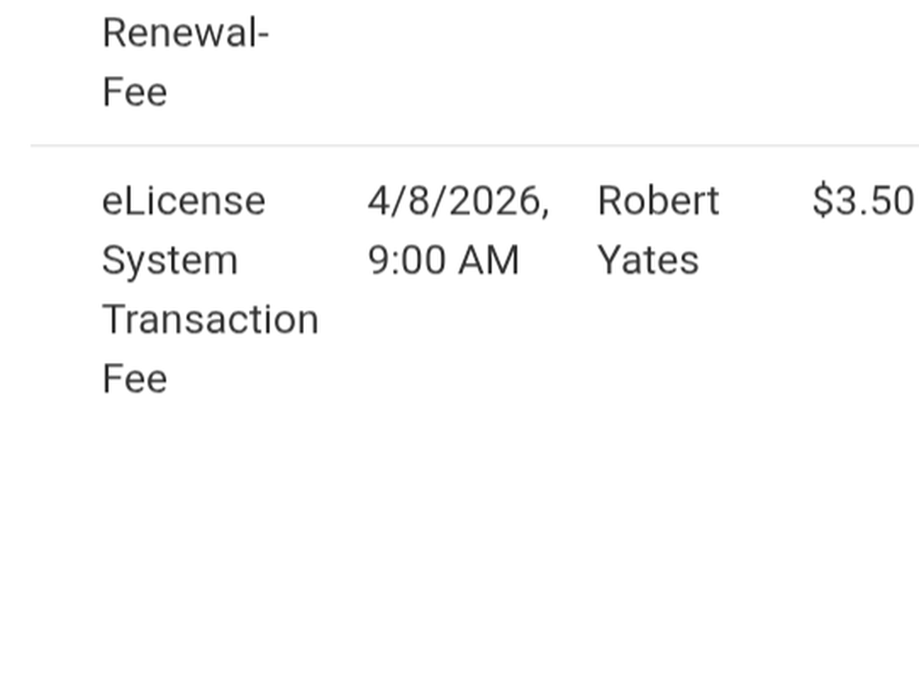Click the 9:00 AM time text
The width and height of the screenshot is (919, 689).
point(443,261)
